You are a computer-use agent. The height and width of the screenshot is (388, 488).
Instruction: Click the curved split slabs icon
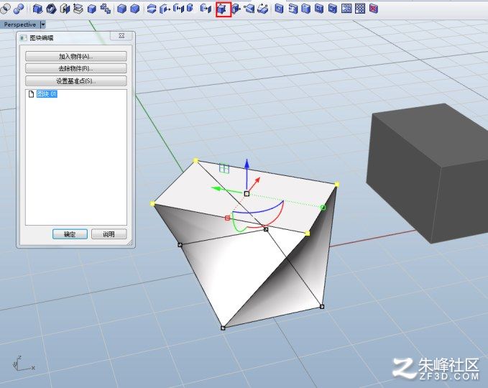[152, 9]
